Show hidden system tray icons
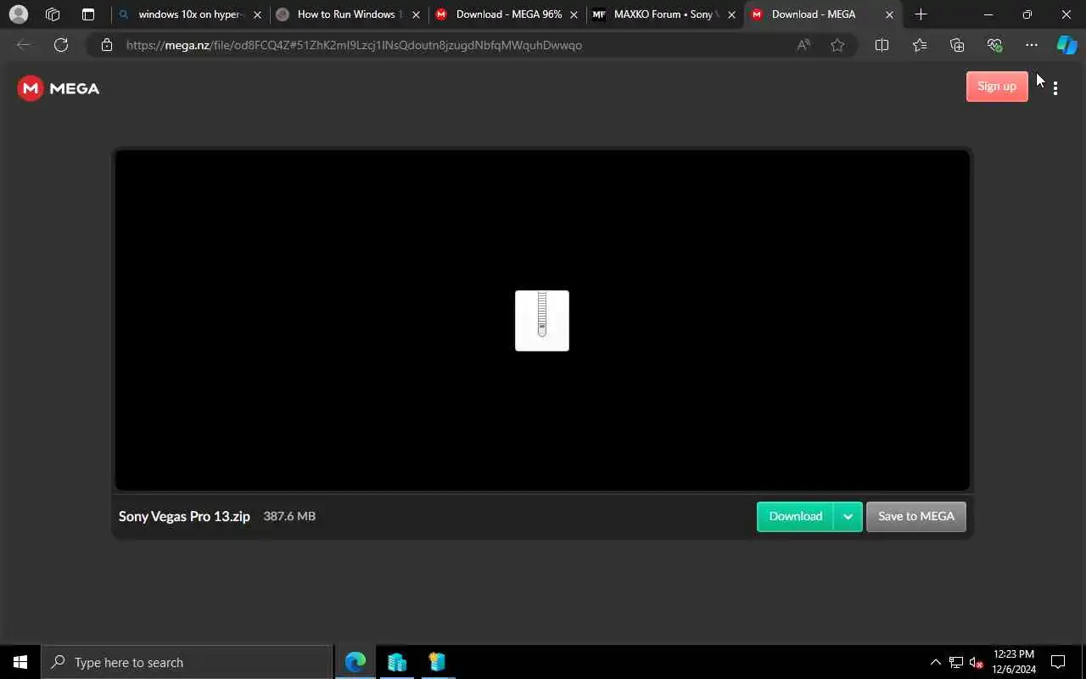This screenshot has width=1086, height=679. click(x=936, y=662)
